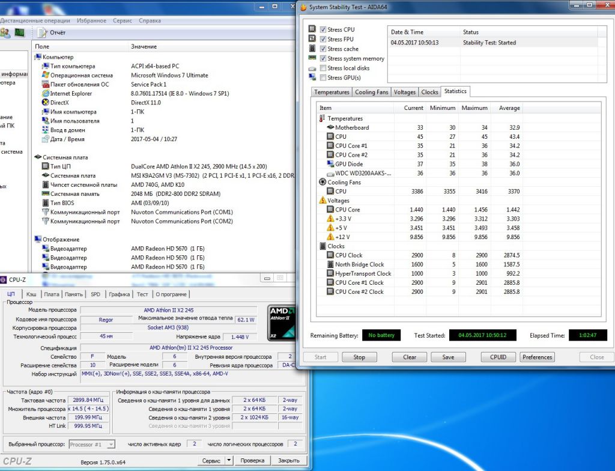615x471 pixels.
Task: Open the SPD tab in CPU-Z
Action: click(x=95, y=294)
